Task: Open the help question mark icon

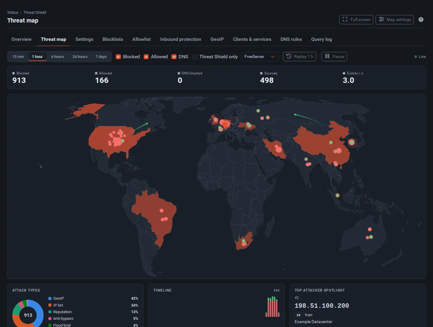Action: 421,20
